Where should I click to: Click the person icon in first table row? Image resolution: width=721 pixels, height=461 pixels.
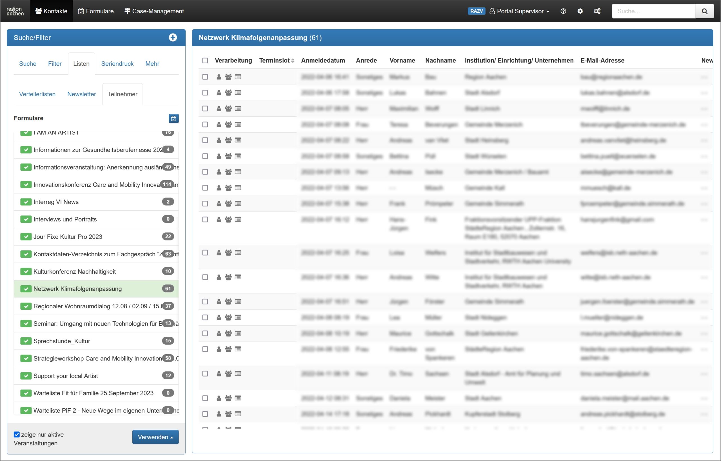click(x=219, y=77)
